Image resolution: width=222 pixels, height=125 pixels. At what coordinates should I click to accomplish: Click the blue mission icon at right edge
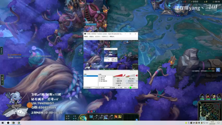tap(218, 70)
